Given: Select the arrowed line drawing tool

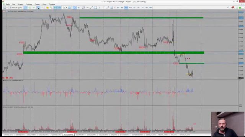Looking at the screenshot, I should (x=108, y=8).
